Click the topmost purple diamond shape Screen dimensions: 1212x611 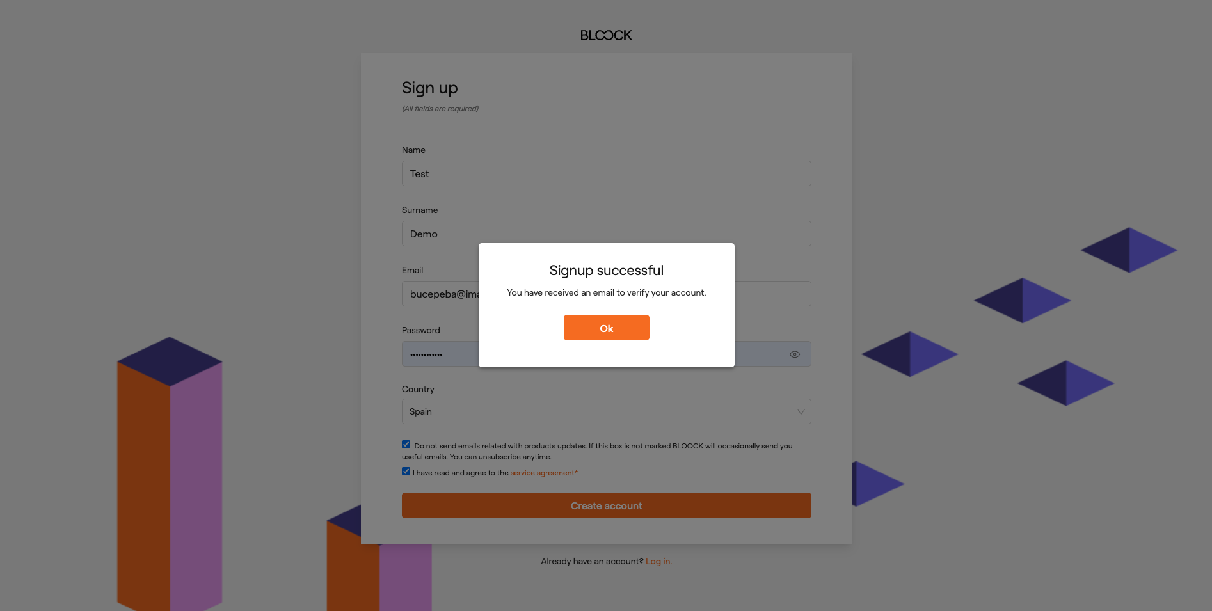(1129, 250)
